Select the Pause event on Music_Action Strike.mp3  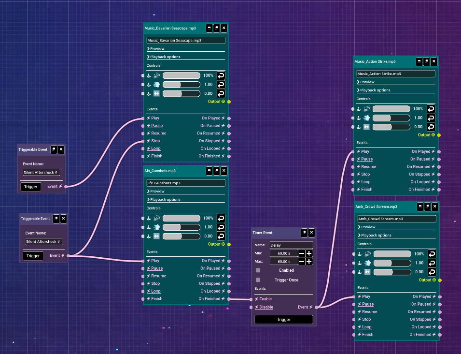point(364,159)
